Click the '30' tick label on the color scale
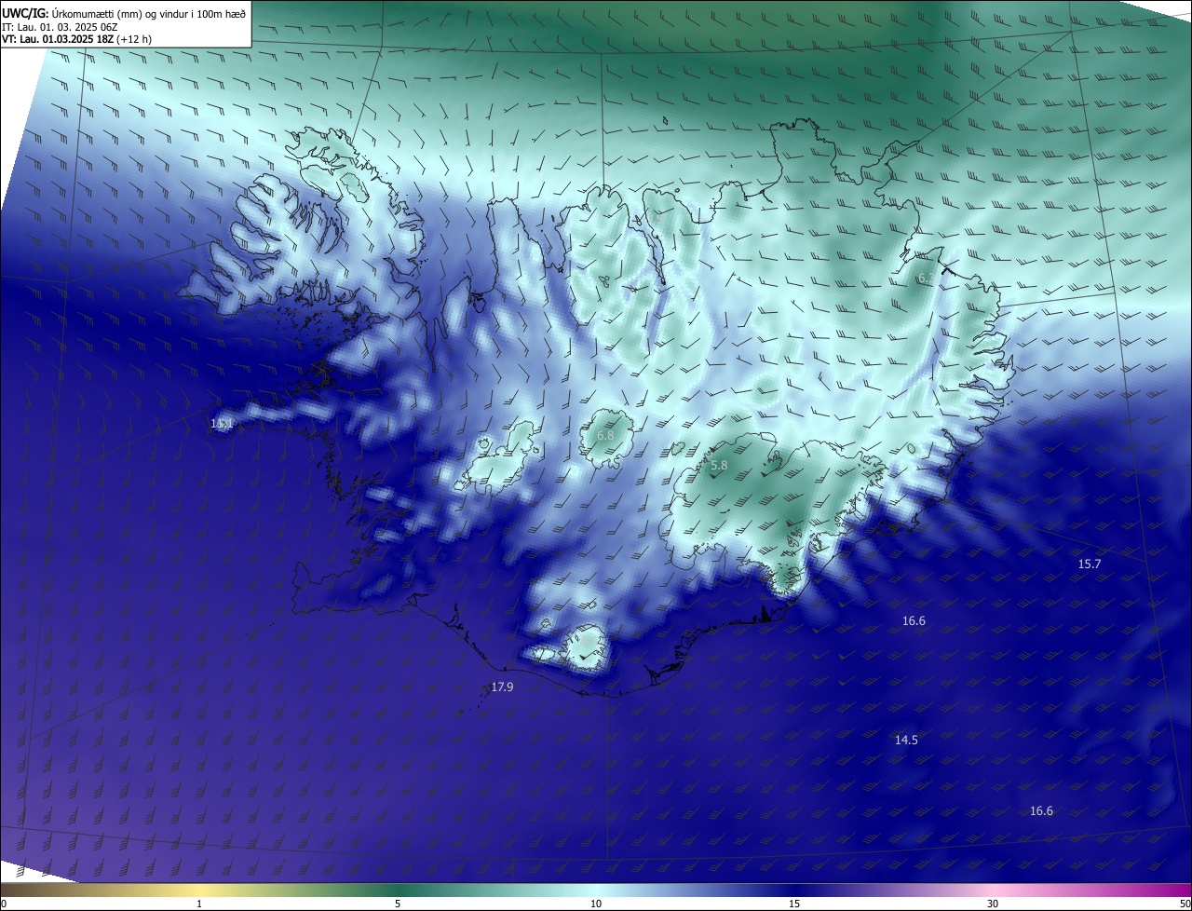The width and height of the screenshot is (1192, 911). pyautogui.click(x=993, y=904)
